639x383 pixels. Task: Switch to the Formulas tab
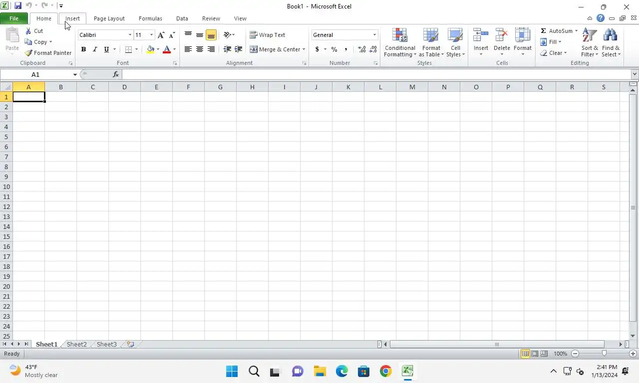coord(150,18)
